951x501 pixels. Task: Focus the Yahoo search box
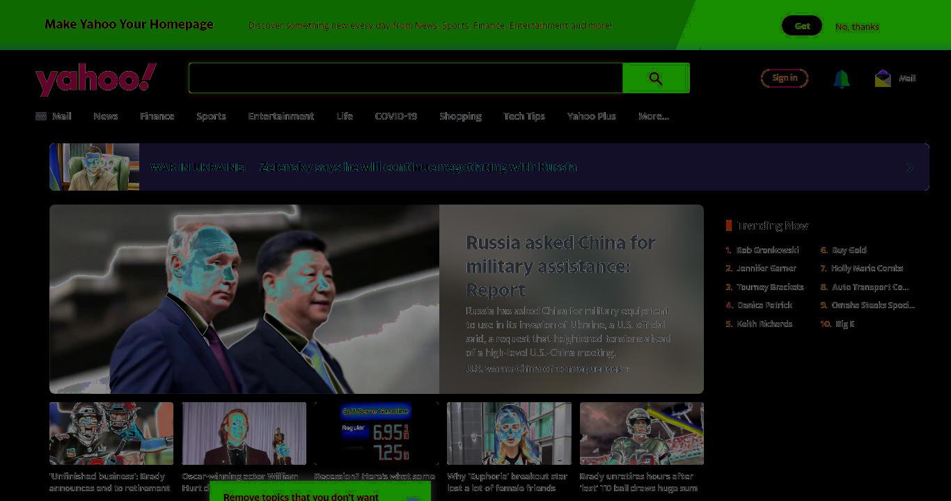tap(405, 78)
